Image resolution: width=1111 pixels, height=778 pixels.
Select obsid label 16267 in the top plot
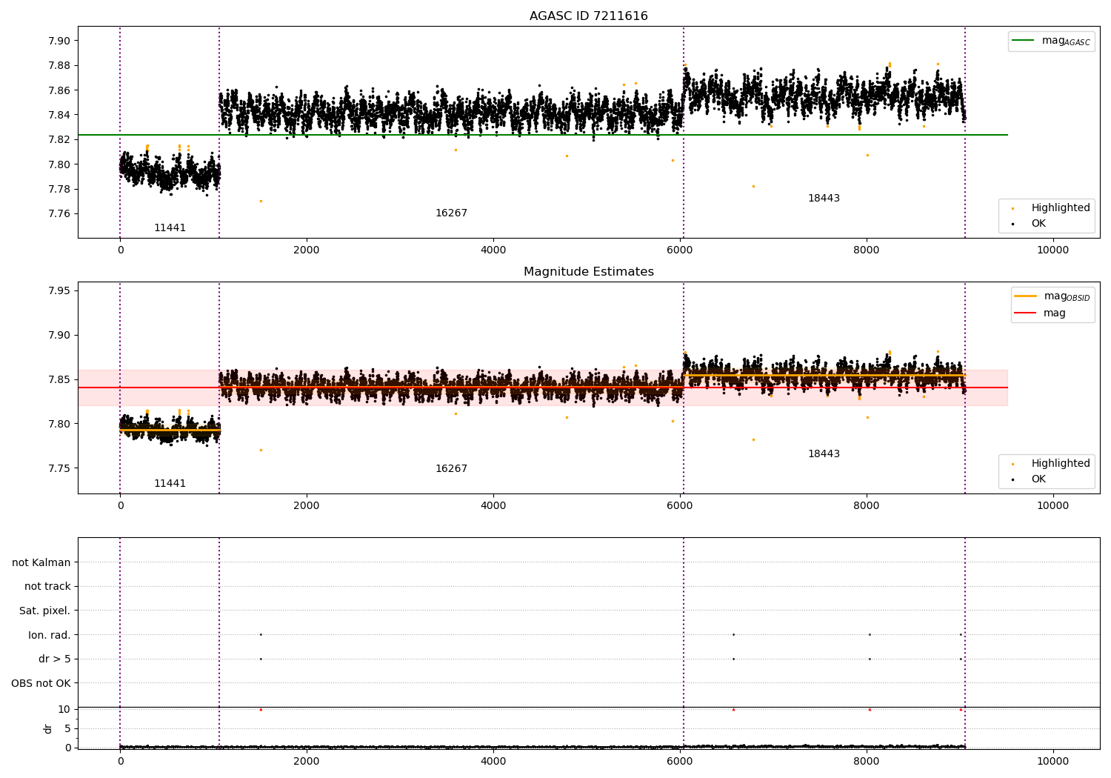tap(451, 213)
